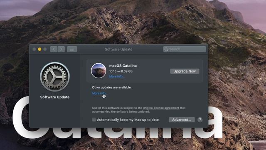Screen dimensions: 266x150
Task: Click the Software Update label under gear
Action: click(x=55, y=97)
